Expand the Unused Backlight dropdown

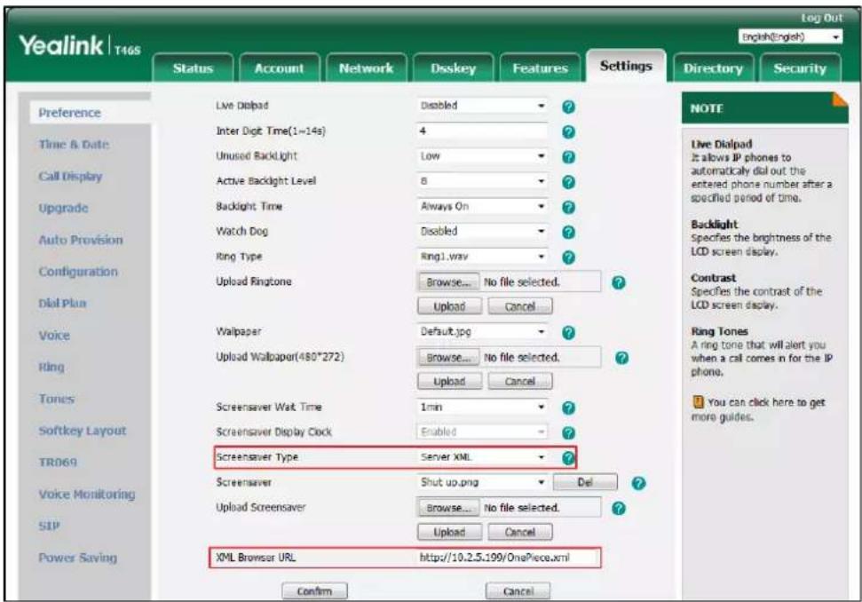(481, 156)
